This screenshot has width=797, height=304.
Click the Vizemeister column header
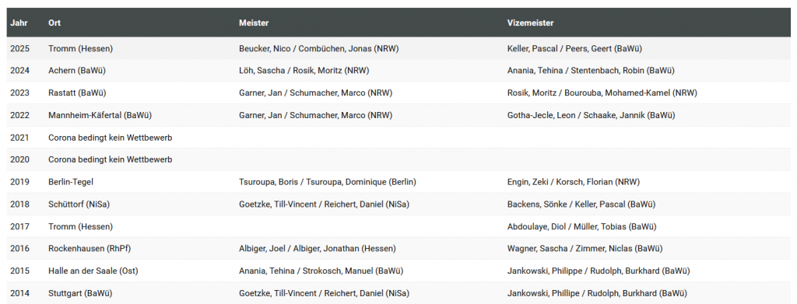[530, 23]
